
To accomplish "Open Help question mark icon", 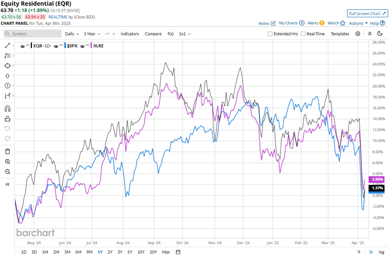I will point(383,23).
